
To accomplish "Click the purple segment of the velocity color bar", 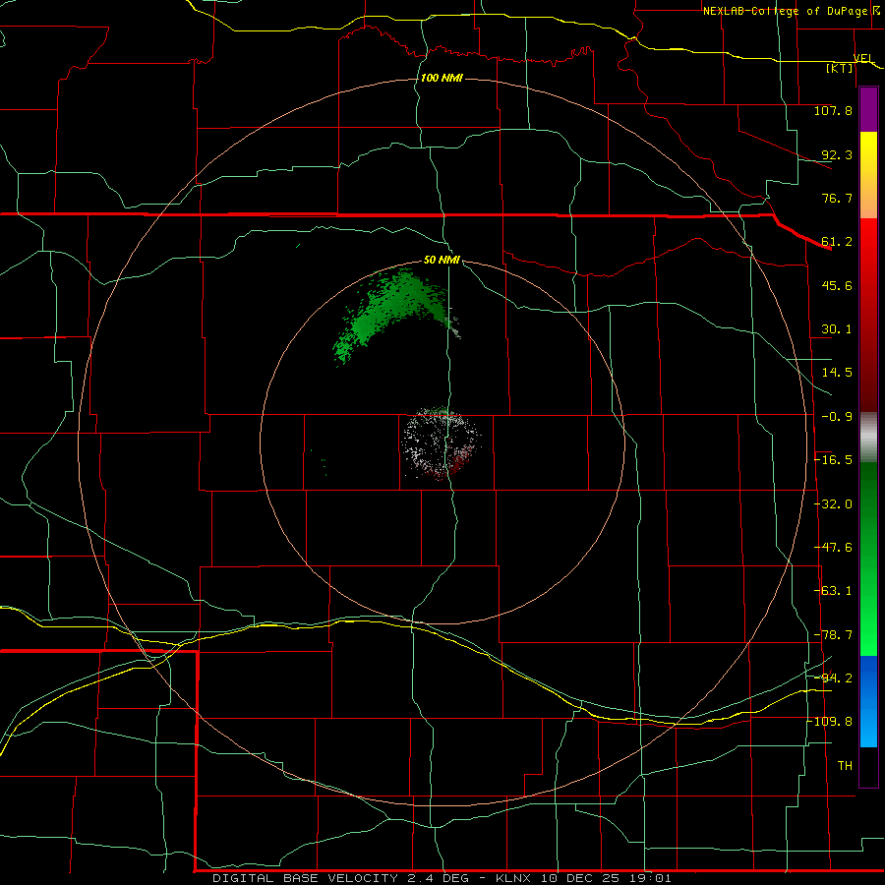I will click(868, 110).
